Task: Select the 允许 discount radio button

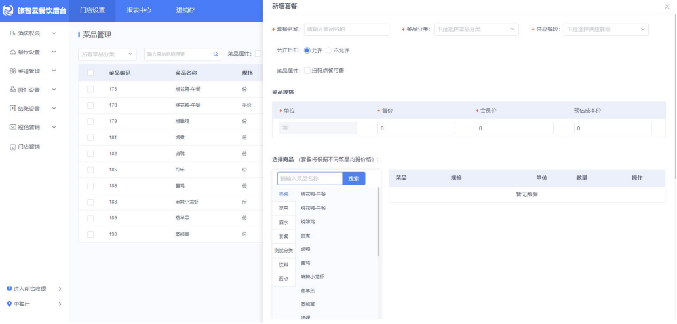Action: coord(307,50)
